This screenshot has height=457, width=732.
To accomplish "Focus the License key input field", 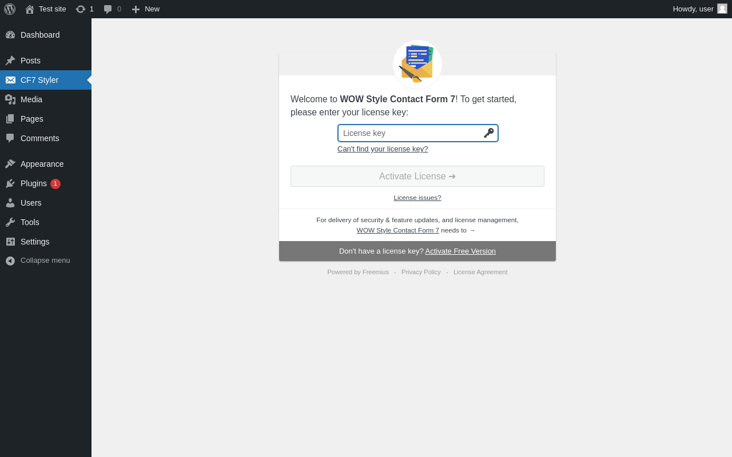I will click(x=418, y=133).
